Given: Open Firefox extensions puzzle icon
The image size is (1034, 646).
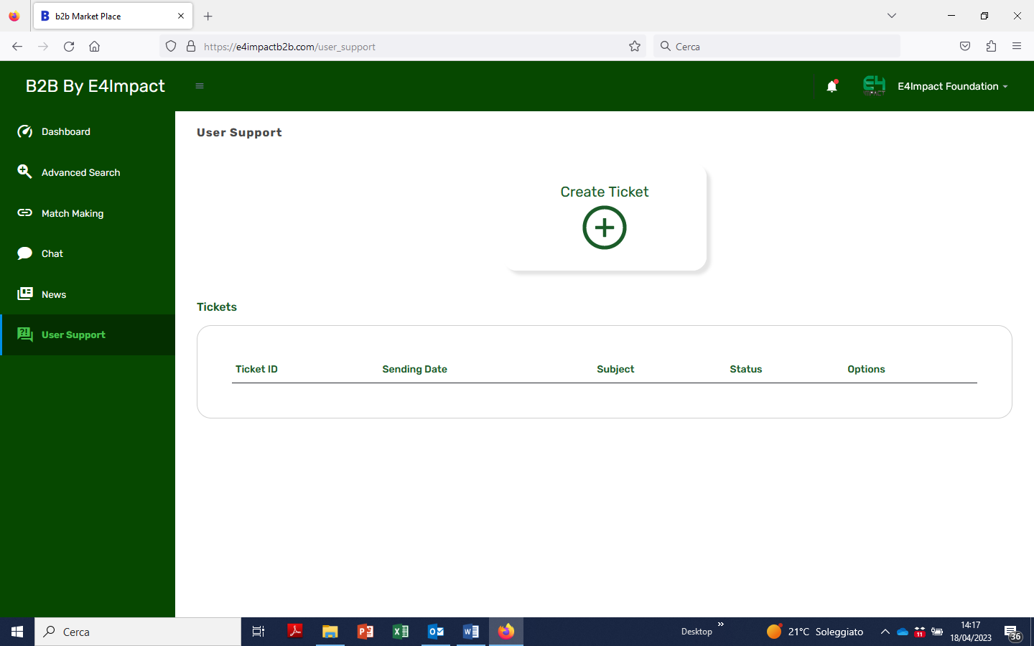Looking at the screenshot, I should pos(991,47).
